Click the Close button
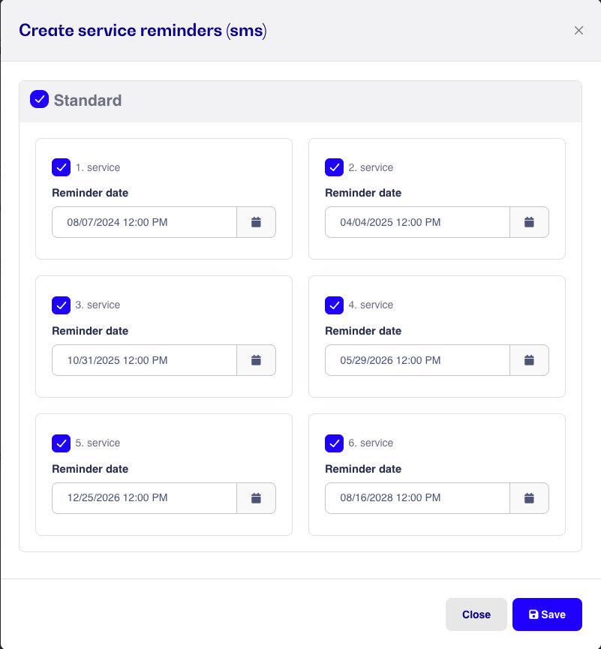 click(x=476, y=614)
